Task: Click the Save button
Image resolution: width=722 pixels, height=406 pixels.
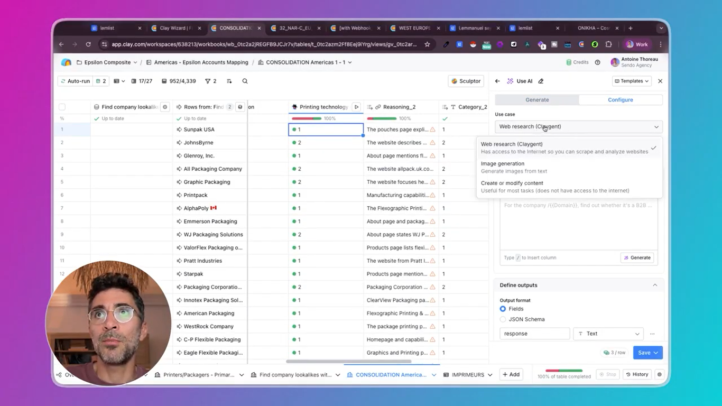Action: pyautogui.click(x=643, y=353)
